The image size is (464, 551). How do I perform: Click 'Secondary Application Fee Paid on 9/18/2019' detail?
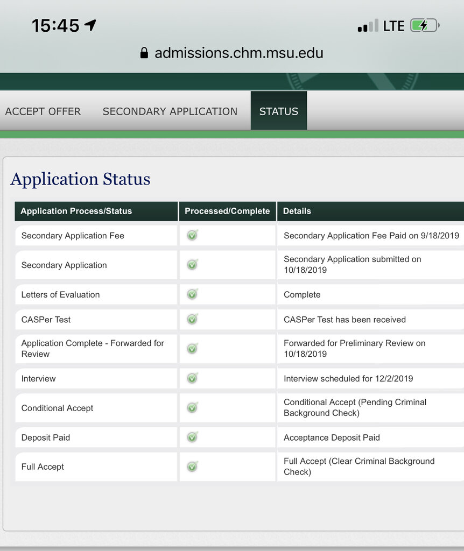(371, 236)
